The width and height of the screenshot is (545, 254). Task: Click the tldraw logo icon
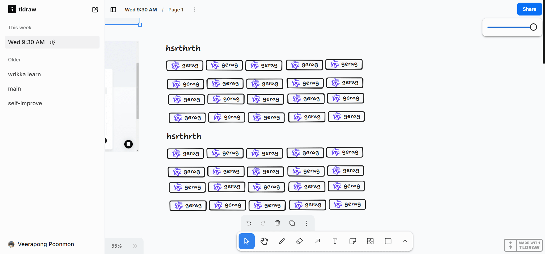coord(12,9)
